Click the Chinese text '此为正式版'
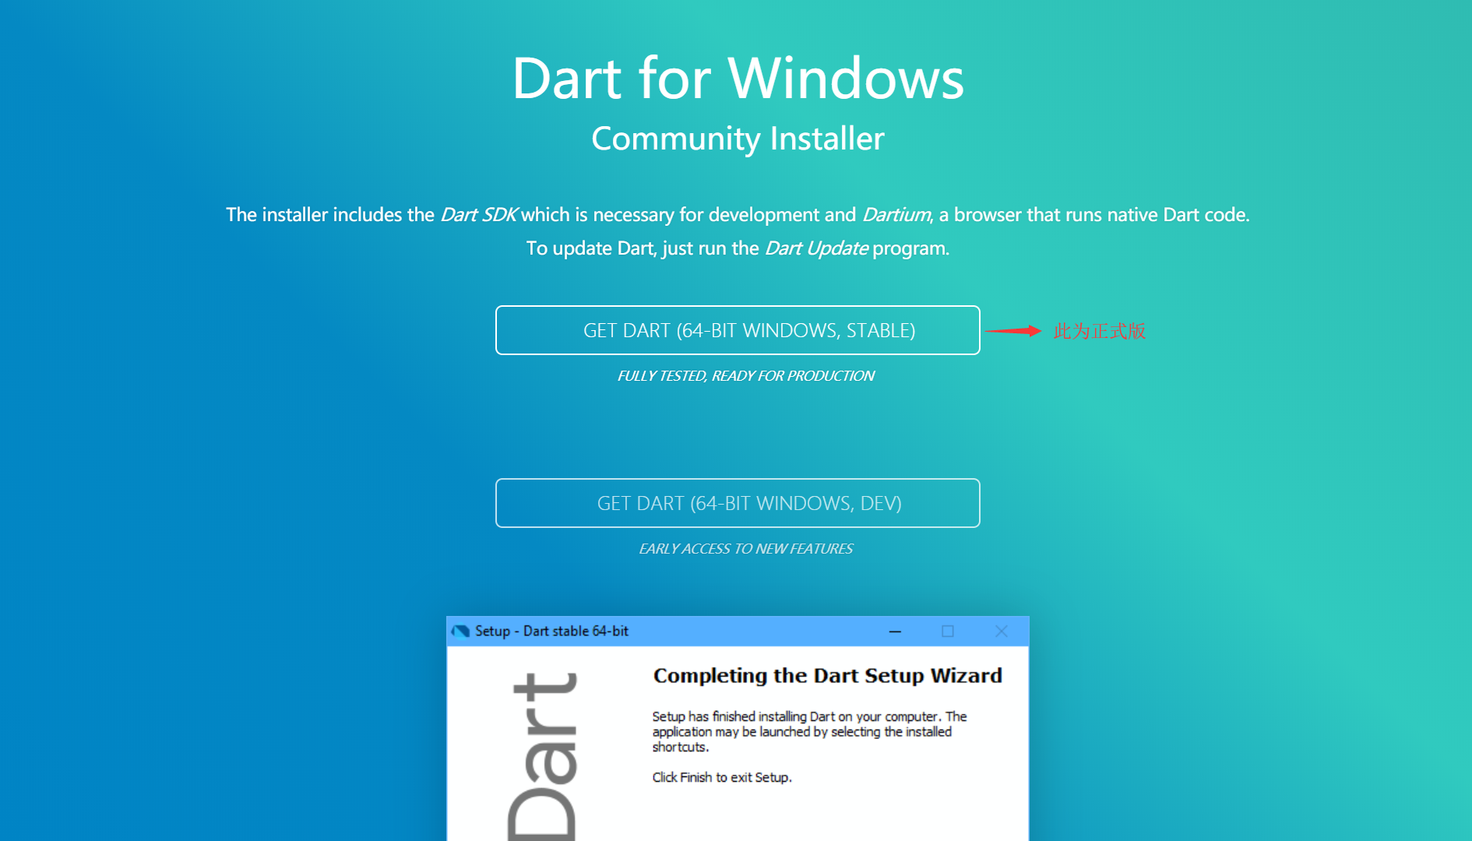The image size is (1472, 841). click(x=1097, y=331)
